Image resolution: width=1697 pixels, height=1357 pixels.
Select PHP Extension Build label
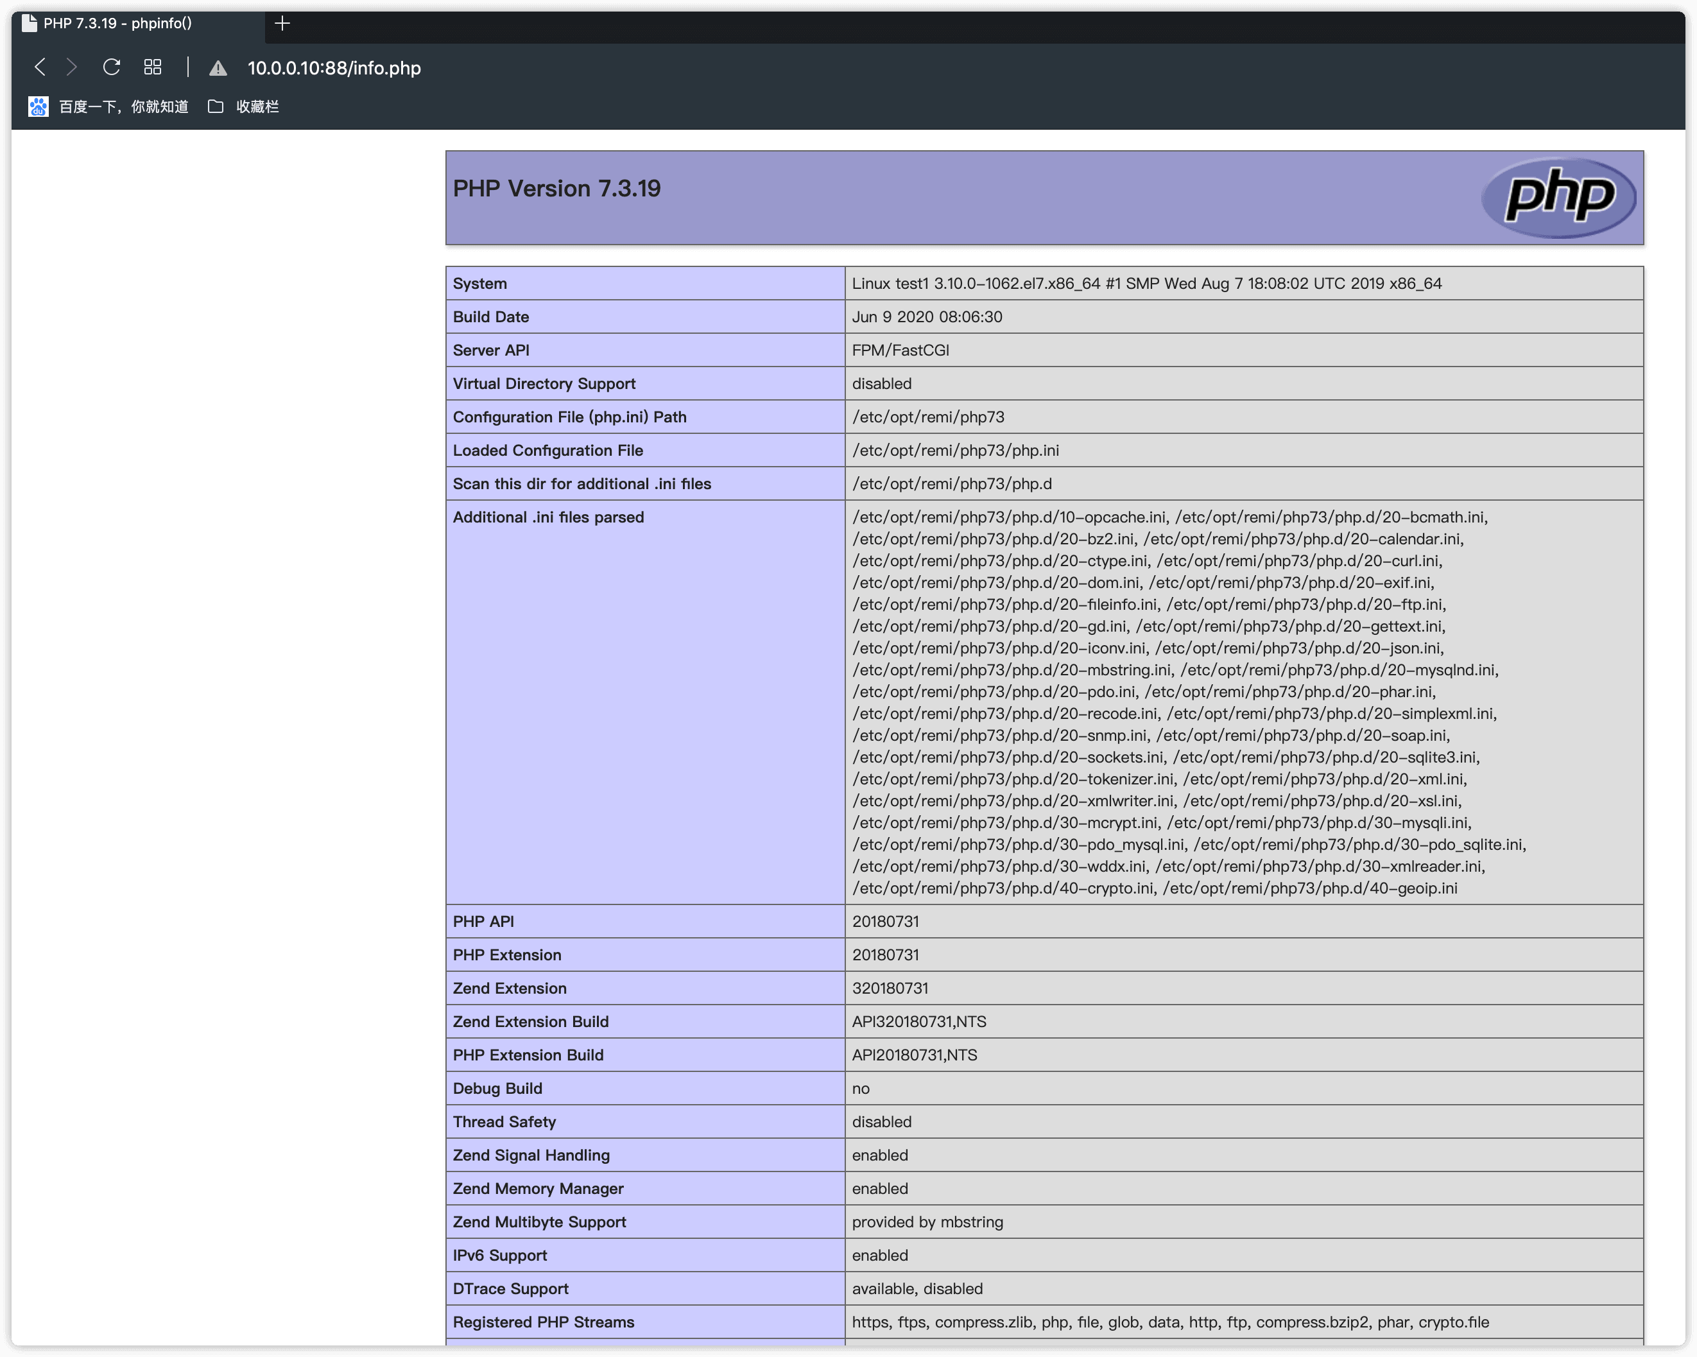click(528, 1055)
